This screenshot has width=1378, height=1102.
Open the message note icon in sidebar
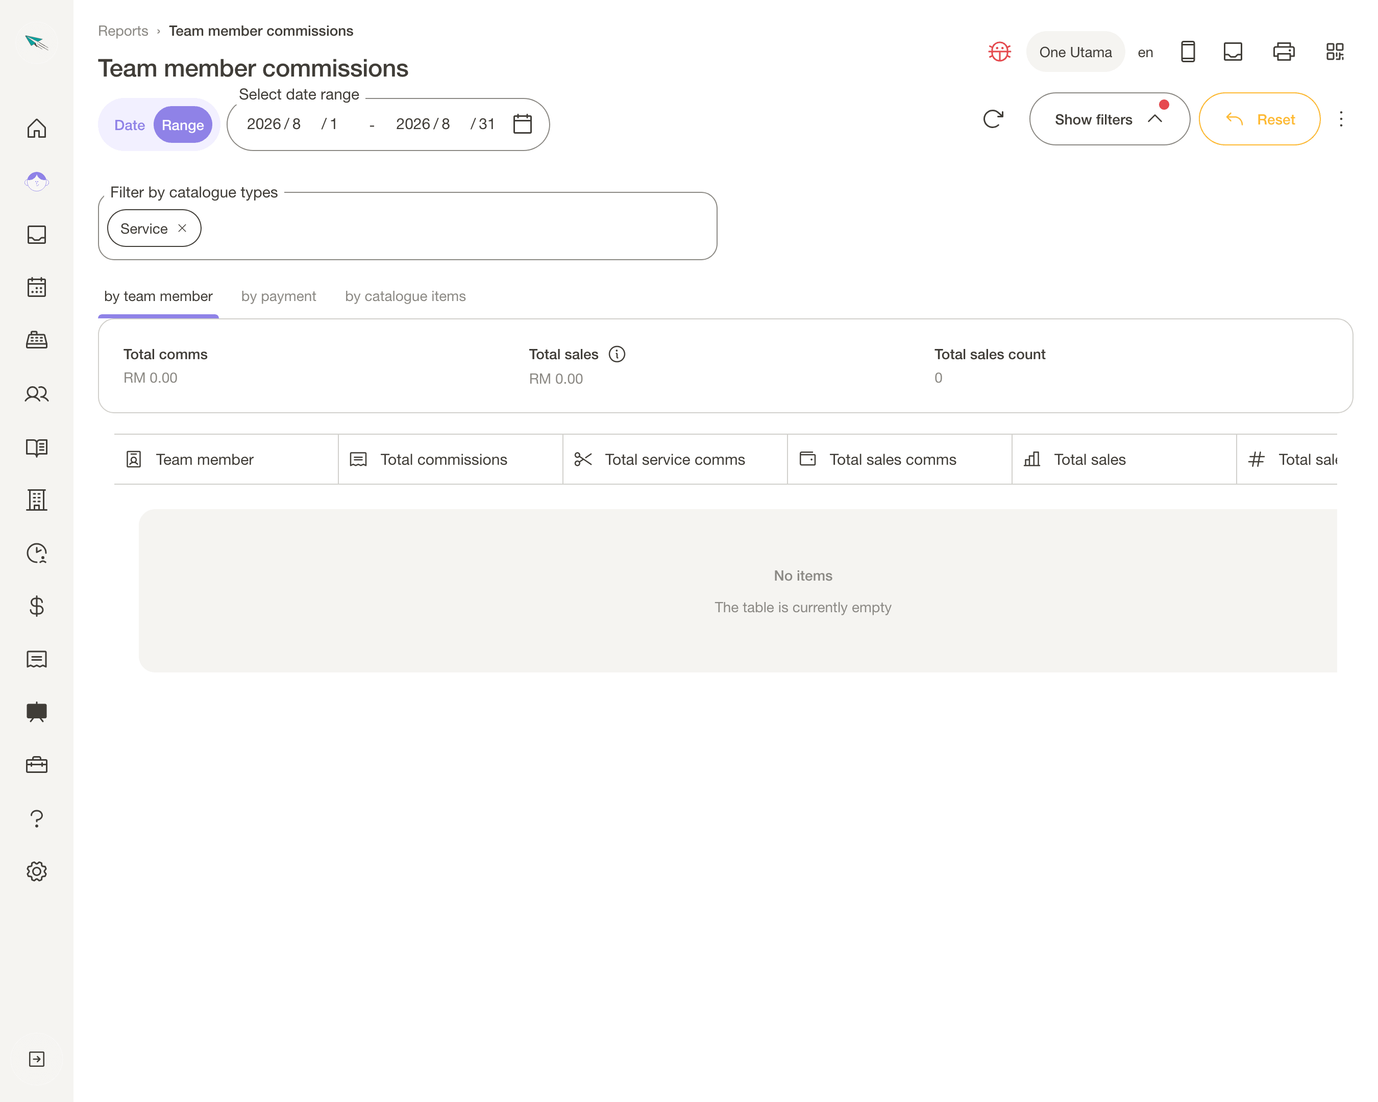(36, 659)
